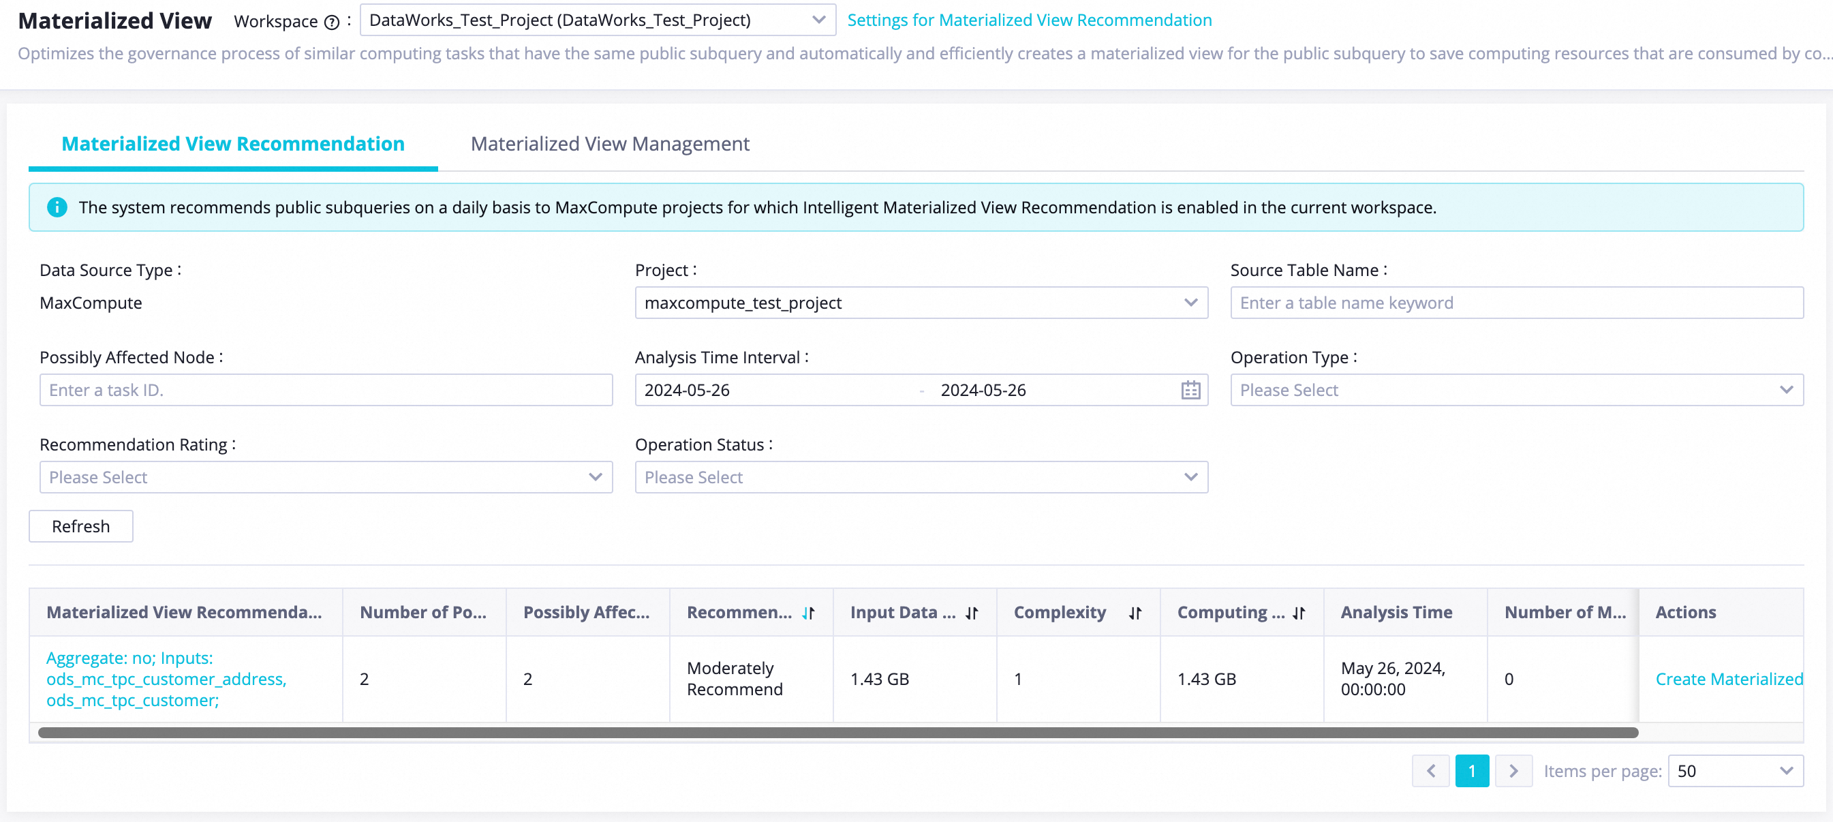Sort by Computing column icon
Image resolution: width=1833 pixels, height=822 pixels.
(x=1299, y=613)
